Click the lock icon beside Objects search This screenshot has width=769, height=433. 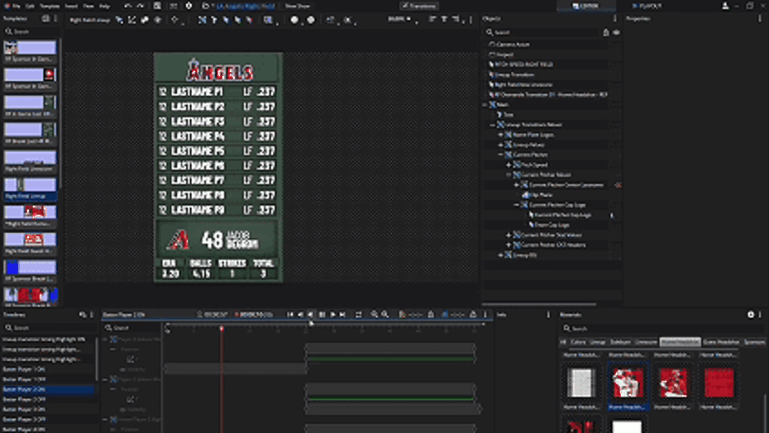coord(607,32)
